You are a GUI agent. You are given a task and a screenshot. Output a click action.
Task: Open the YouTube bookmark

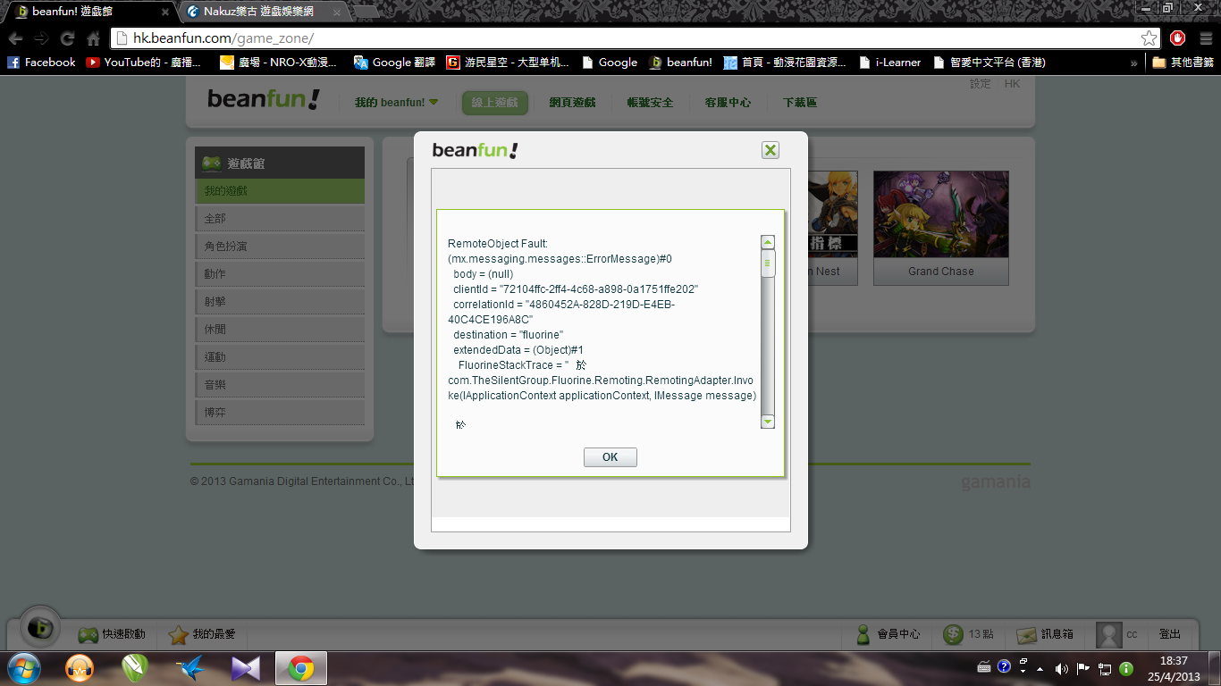(143, 63)
